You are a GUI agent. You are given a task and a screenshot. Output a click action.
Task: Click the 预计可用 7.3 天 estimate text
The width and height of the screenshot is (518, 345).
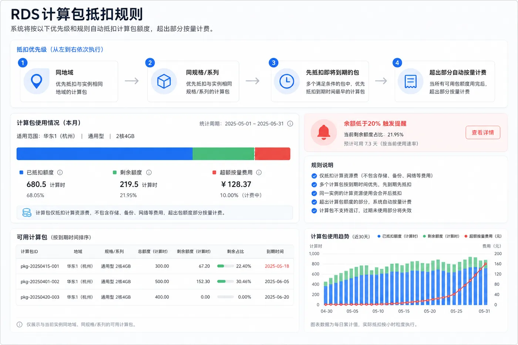(381, 144)
